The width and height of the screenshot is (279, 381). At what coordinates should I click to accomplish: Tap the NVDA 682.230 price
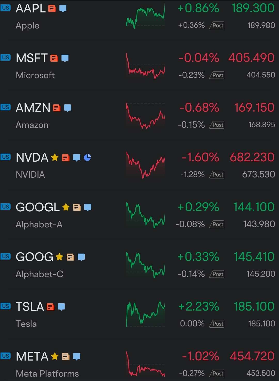pos(252,157)
